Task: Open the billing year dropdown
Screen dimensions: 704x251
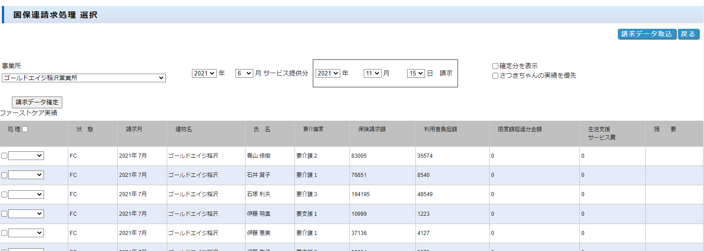Action: 327,73
